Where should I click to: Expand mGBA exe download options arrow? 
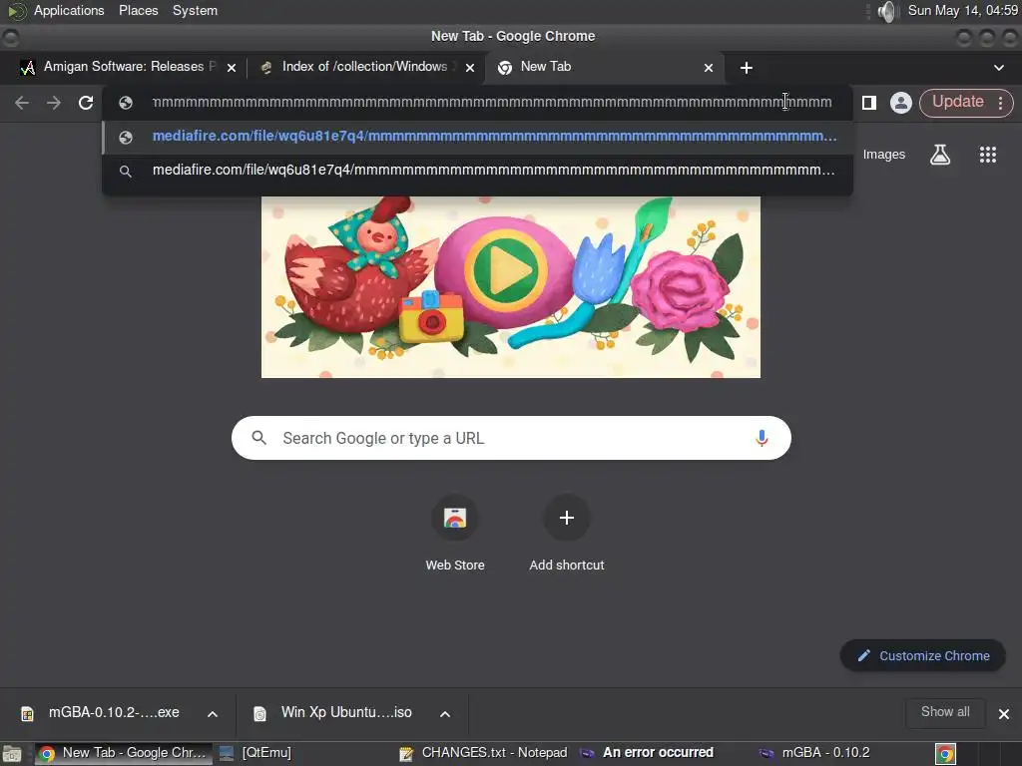point(213,714)
